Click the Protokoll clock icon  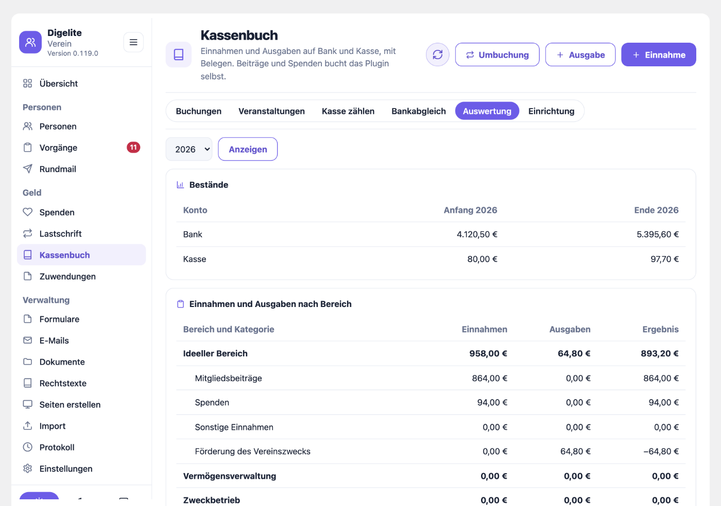[x=28, y=447]
